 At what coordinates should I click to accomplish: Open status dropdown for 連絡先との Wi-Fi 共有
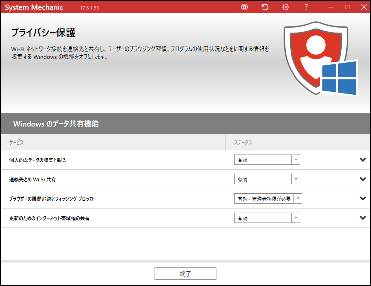coord(267,179)
